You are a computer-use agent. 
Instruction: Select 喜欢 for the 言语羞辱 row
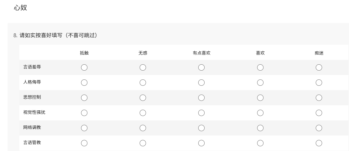coord(260,67)
